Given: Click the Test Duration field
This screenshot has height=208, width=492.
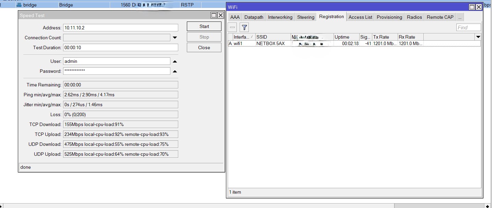Looking at the screenshot, I should click(121, 47).
